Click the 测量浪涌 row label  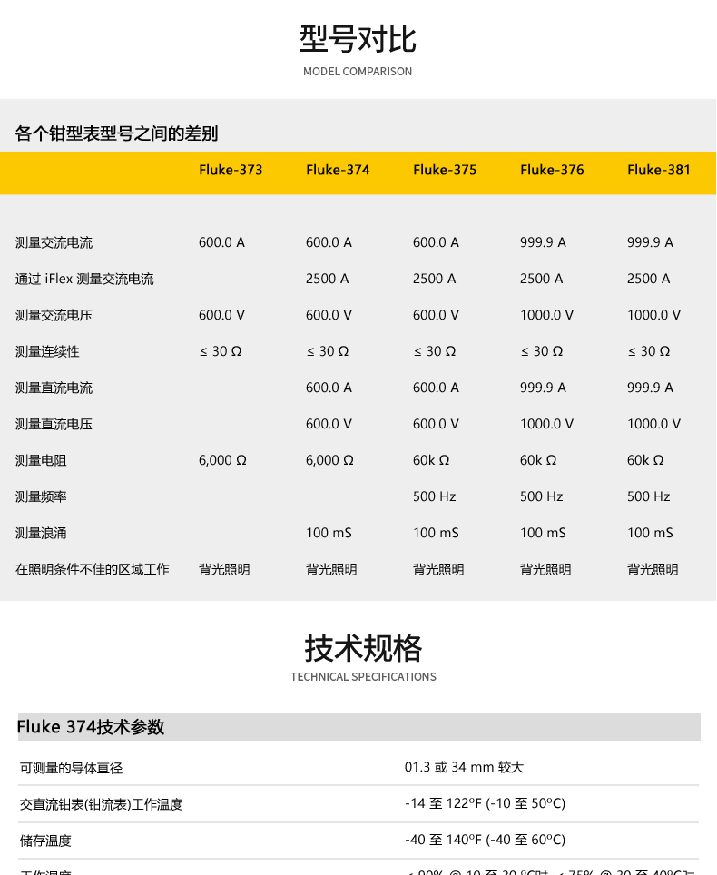pyautogui.click(x=41, y=533)
